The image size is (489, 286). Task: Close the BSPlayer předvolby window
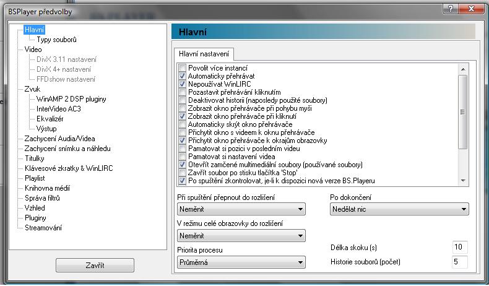[x=471, y=9]
